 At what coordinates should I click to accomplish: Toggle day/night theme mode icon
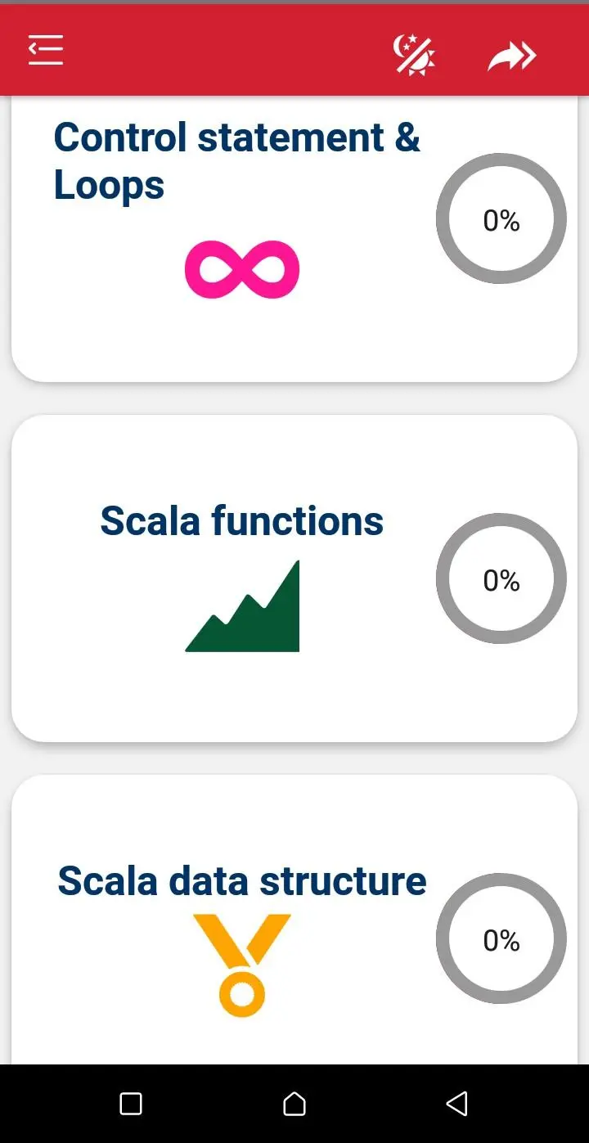[x=414, y=55]
